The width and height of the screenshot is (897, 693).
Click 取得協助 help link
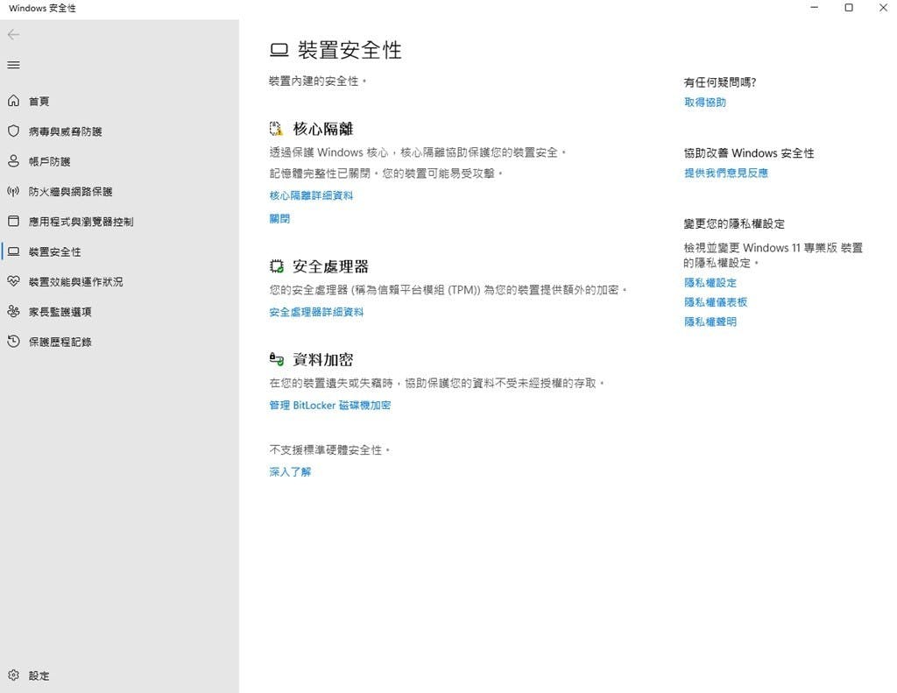[x=704, y=103]
